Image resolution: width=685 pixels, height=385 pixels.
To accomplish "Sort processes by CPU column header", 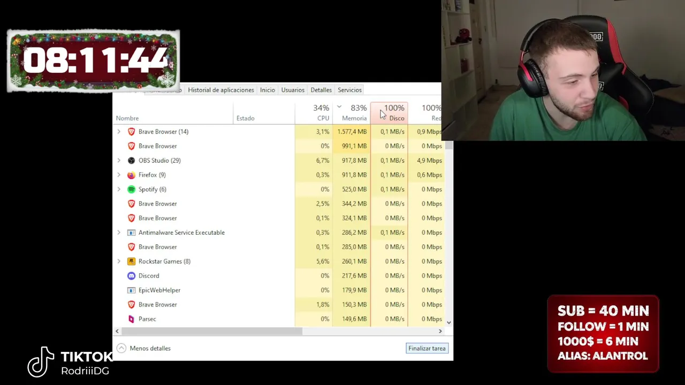I will [314, 112].
